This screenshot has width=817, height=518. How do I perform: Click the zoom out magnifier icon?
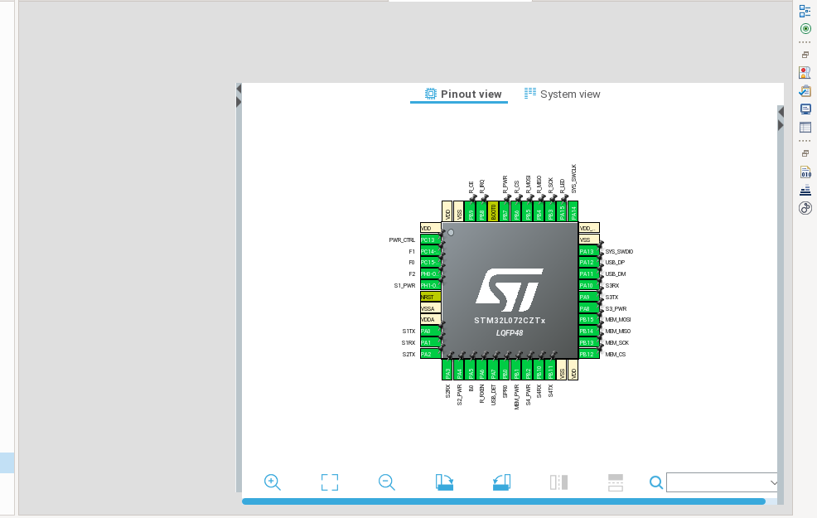[x=386, y=482]
